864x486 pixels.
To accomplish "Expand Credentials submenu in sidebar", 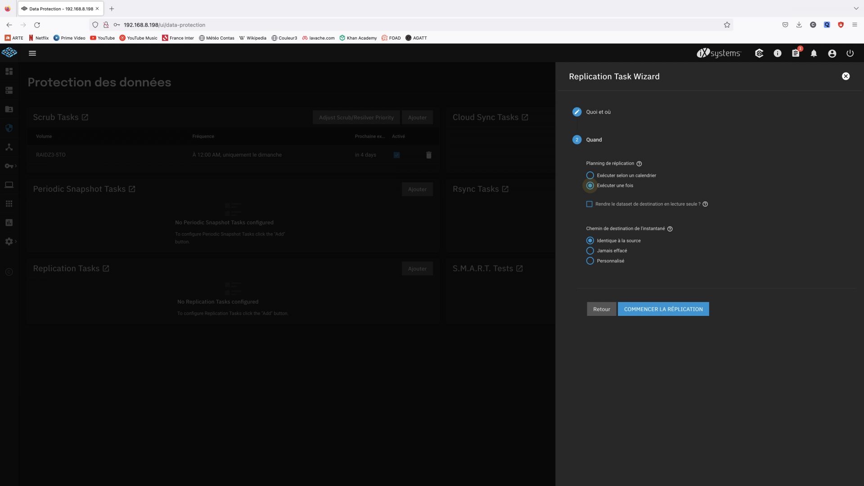I will click(10, 166).
